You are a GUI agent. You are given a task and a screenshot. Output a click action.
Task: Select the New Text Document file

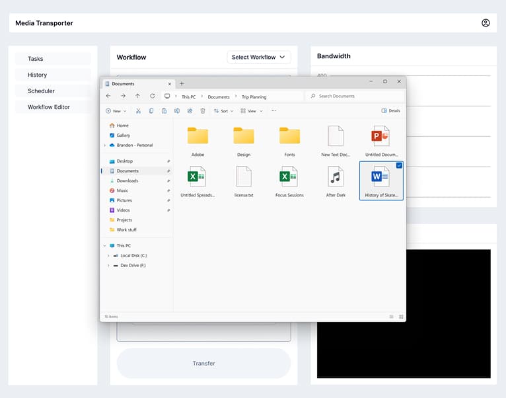pos(336,141)
